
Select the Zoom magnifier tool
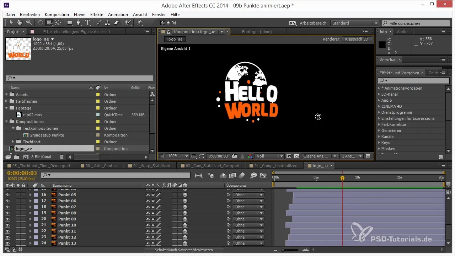29,23
